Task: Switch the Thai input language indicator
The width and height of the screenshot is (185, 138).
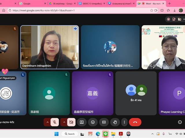Action: (170, 134)
